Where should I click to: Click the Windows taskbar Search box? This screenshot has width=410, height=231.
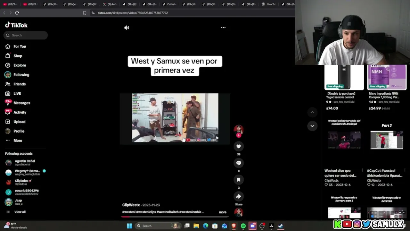[x=158, y=226]
